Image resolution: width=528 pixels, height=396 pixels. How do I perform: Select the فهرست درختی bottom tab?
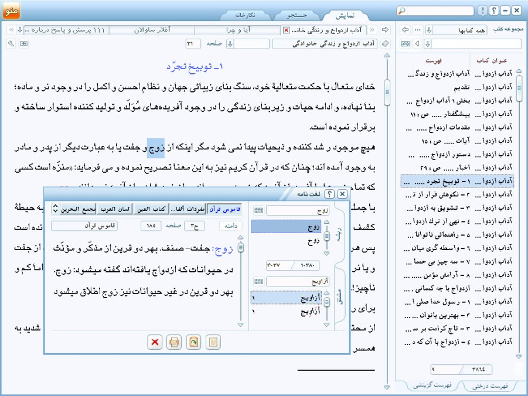[490, 386]
